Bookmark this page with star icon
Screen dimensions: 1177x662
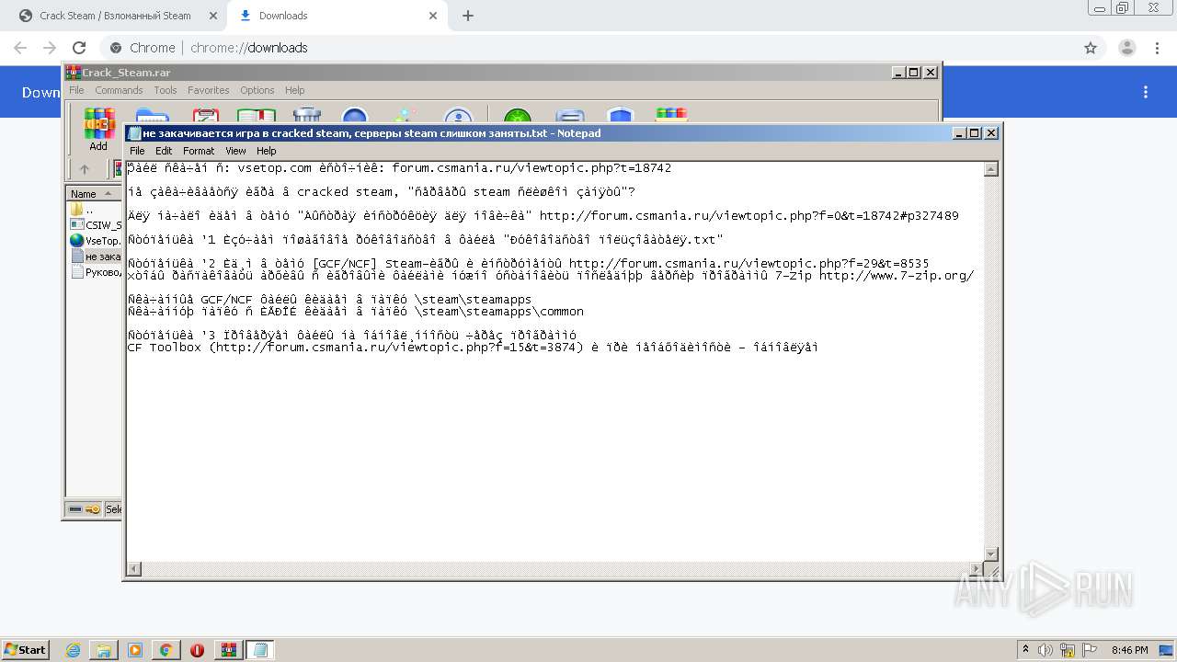tap(1091, 48)
